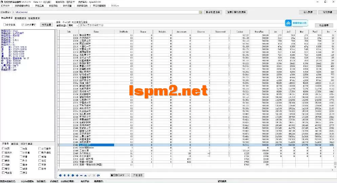Open folder browse icon in directory field
This screenshot has width=337, height=183.
tap(200, 12)
